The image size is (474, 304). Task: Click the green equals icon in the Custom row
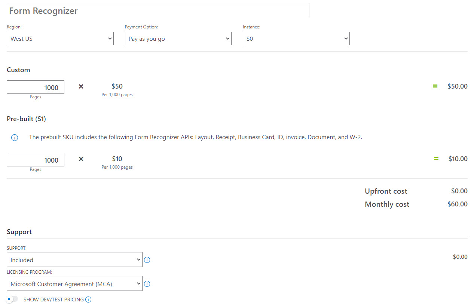(435, 86)
